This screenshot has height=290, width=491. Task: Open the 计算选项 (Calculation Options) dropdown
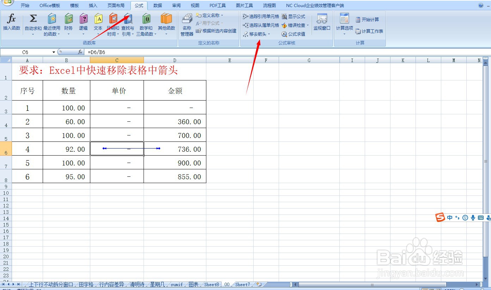(344, 25)
